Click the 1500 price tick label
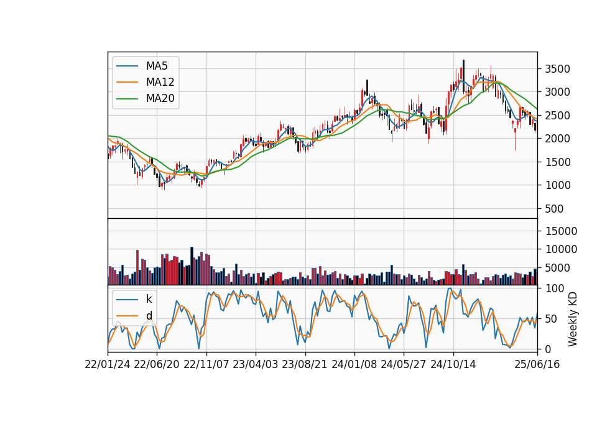Viewport: 597px width, 429px height. (x=557, y=162)
